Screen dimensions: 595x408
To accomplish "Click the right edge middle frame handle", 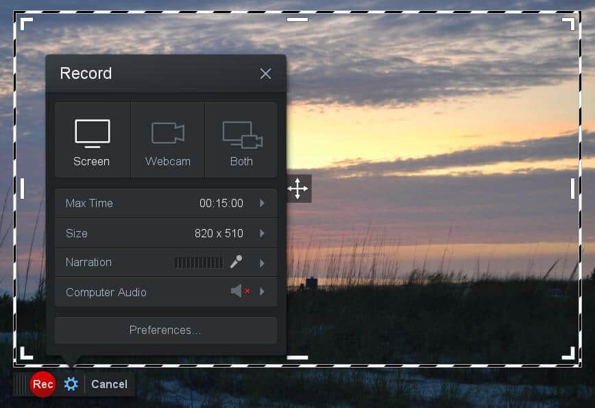I will (x=572, y=189).
